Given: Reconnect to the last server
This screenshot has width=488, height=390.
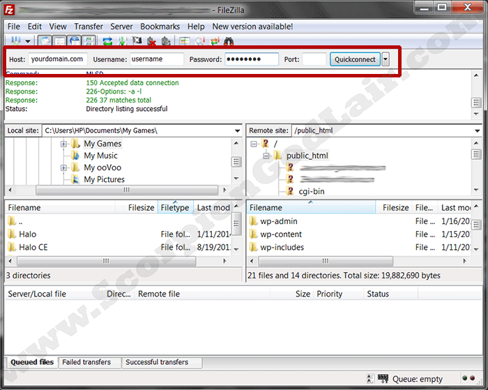Looking at the screenshot, I should [x=166, y=40].
